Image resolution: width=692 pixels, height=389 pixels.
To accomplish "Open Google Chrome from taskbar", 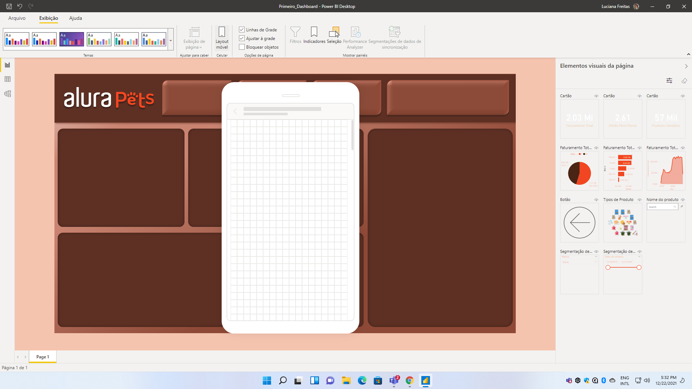I will click(x=410, y=380).
